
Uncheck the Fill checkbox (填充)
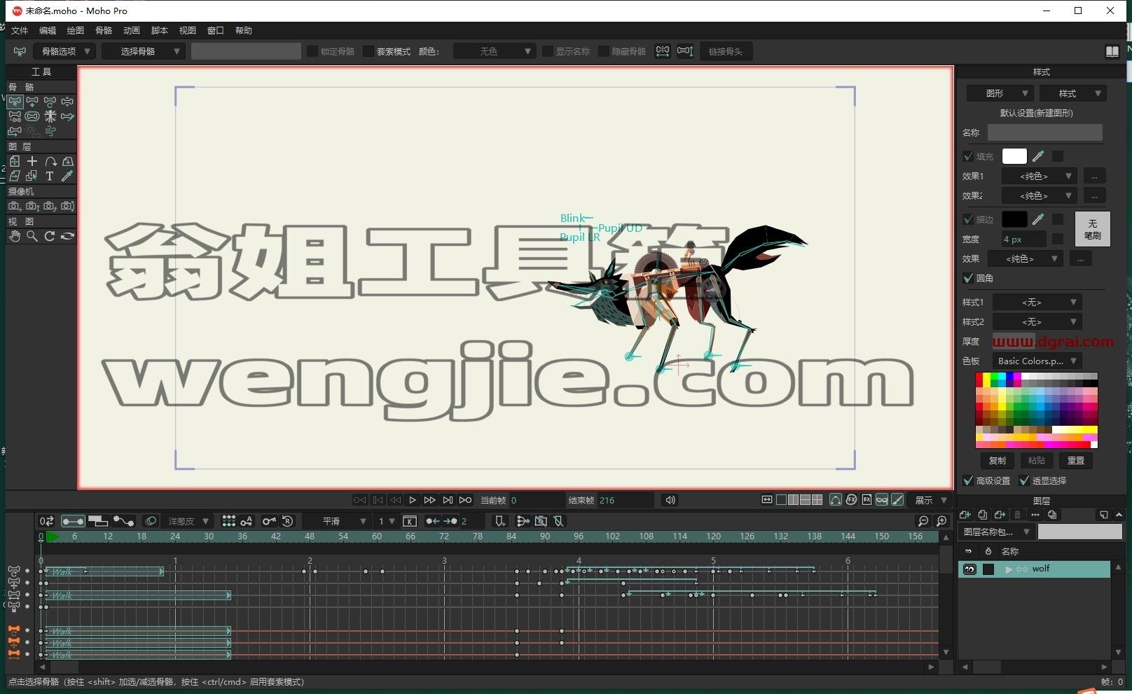click(x=968, y=156)
